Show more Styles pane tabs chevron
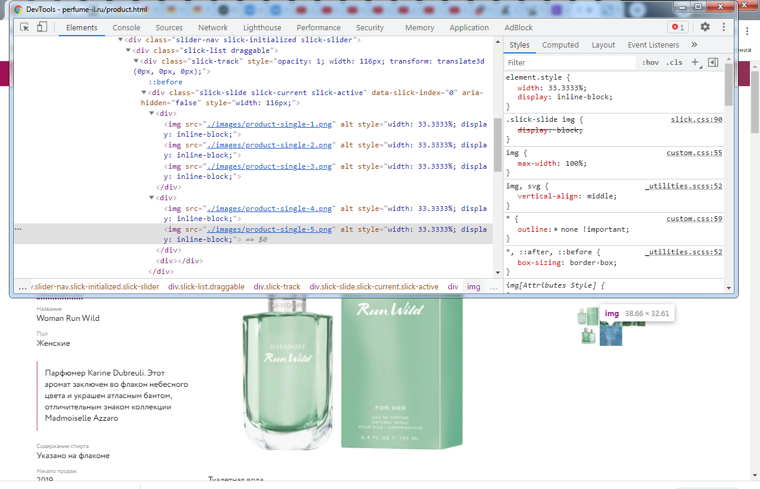The width and height of the screenshot is (760, 489). (694, 45)
